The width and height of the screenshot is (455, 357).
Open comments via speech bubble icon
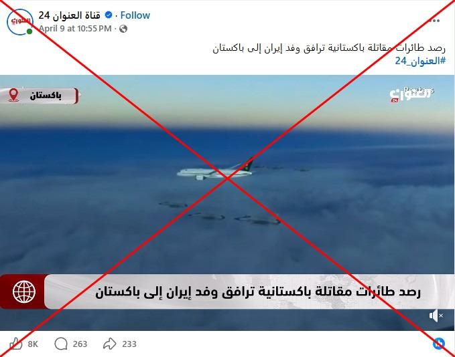[61, 344]
